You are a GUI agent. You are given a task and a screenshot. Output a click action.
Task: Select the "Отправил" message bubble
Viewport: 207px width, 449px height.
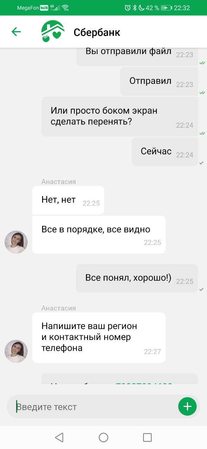tap(159, 81)
